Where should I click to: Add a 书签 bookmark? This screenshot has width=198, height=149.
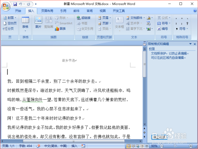tap(82, 23)
